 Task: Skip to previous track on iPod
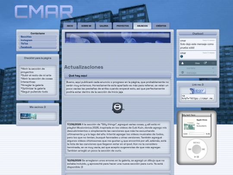tap(189, 149)
